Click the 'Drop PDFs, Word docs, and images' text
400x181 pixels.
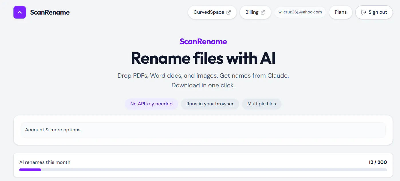pos(167,76)
